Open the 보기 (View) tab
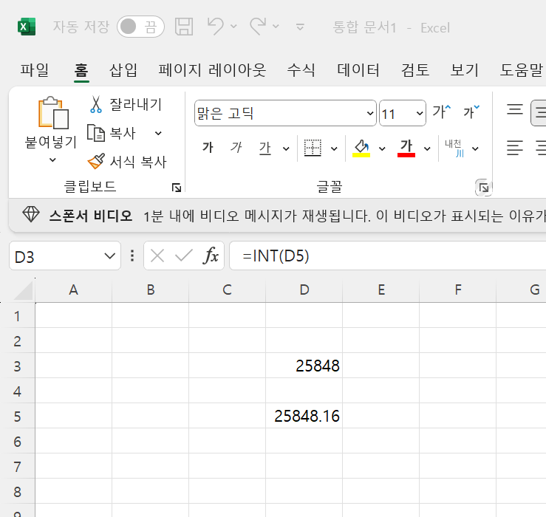 pos(465,70)
